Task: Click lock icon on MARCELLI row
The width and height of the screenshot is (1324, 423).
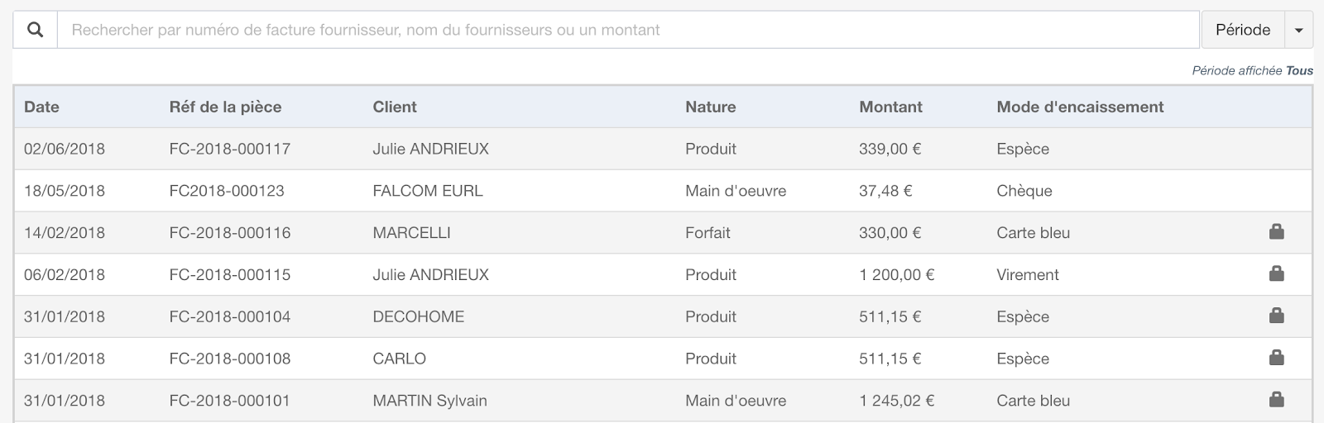Action: pyautogui.click(x=1276, y=231)
